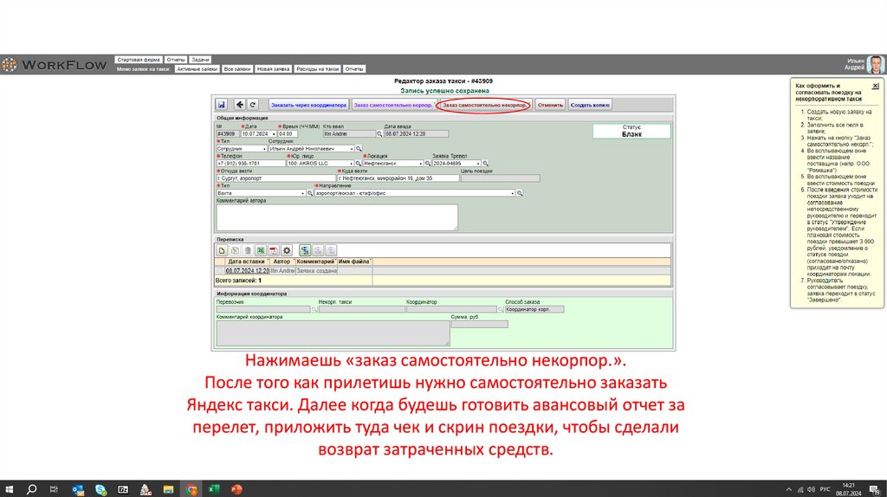Screen dimensions: 887x497
Task: Sort by Дата вставки column header
Action: [246, 261]
